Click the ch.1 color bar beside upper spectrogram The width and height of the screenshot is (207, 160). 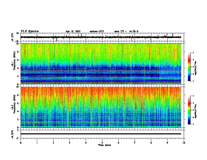189,67
